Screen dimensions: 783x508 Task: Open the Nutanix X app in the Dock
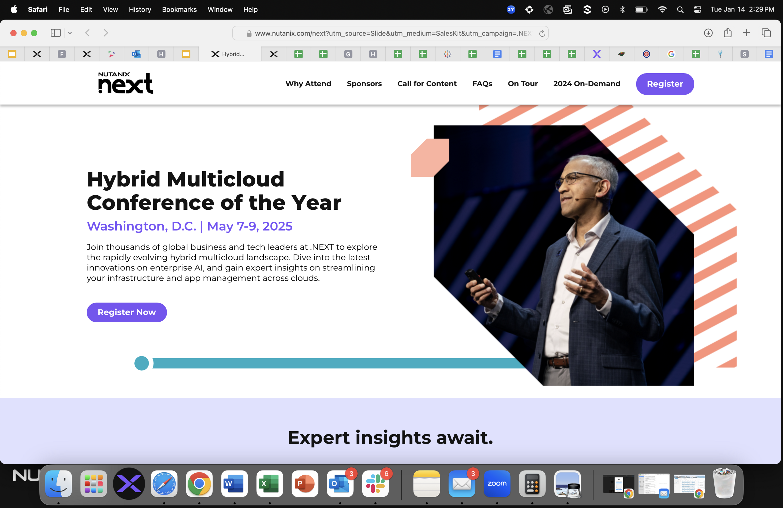129,483
